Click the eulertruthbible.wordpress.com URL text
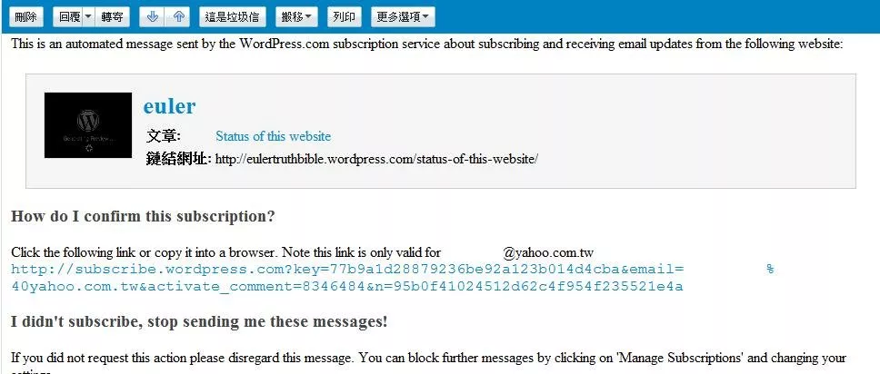880x374 pixels. coord(376,159)
